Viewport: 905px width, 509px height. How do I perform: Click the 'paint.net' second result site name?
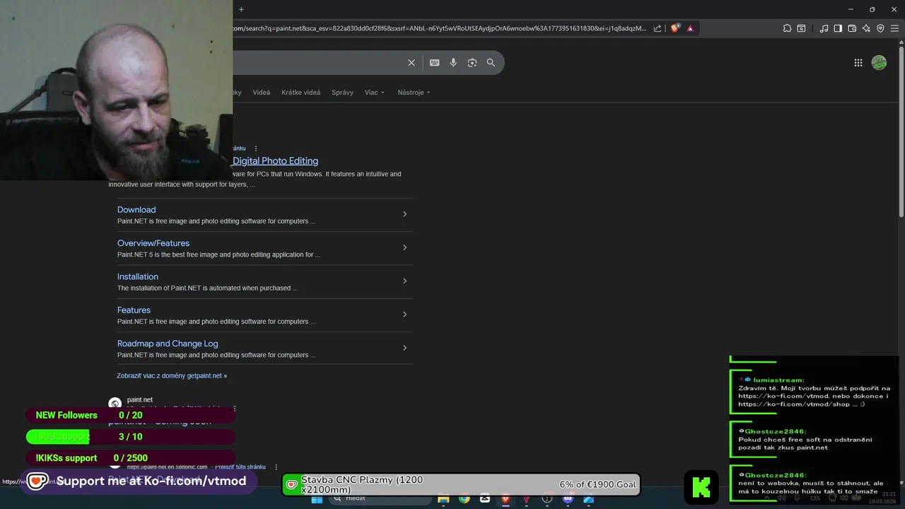[140, 400]
